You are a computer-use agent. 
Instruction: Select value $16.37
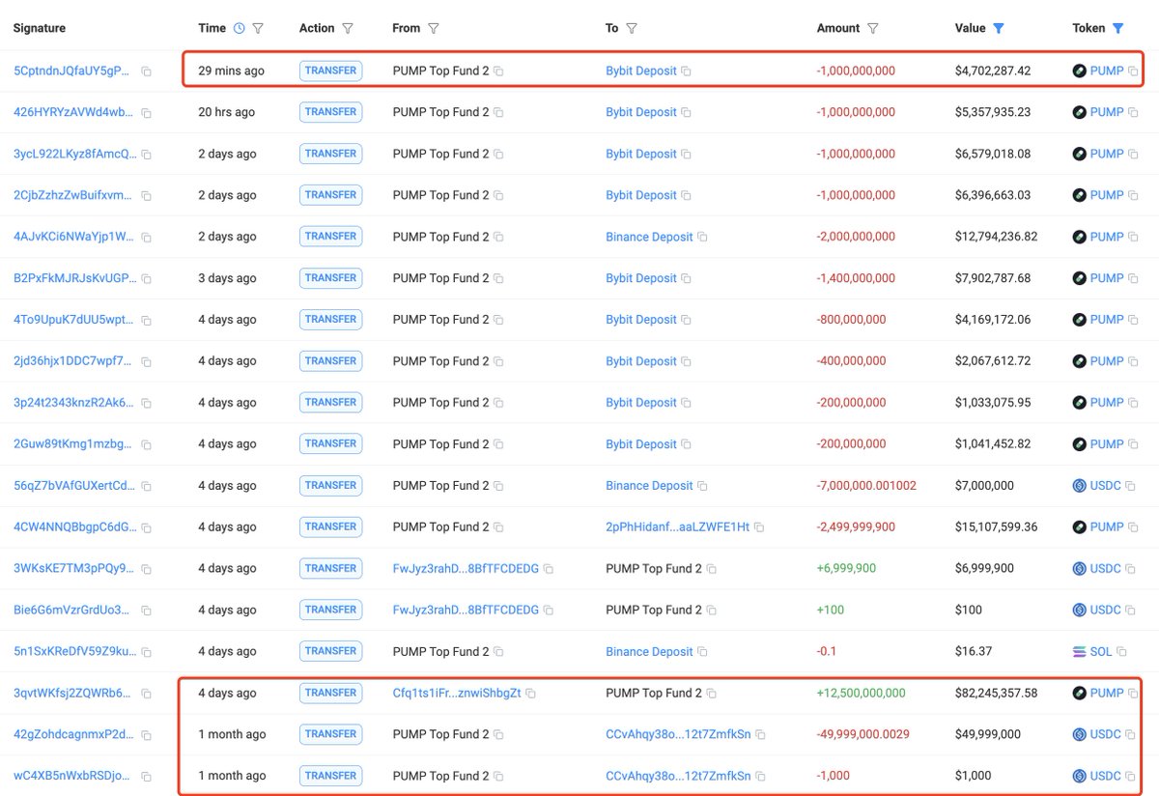(x=974, y=651)
